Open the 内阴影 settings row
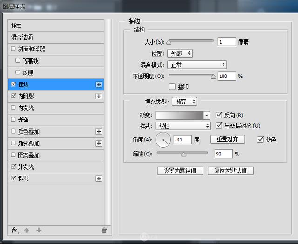298x244 pixels. tap(56, 96)
